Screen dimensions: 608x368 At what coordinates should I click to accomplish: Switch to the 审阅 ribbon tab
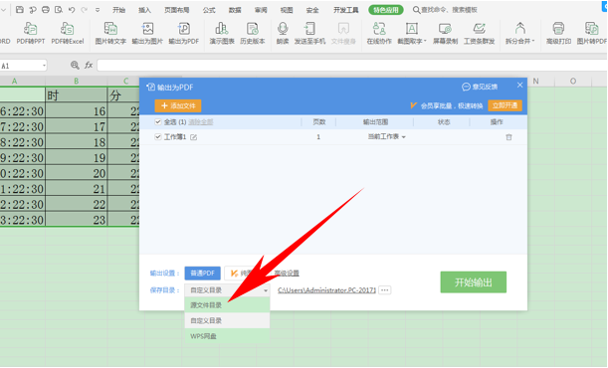coord(261,10)
